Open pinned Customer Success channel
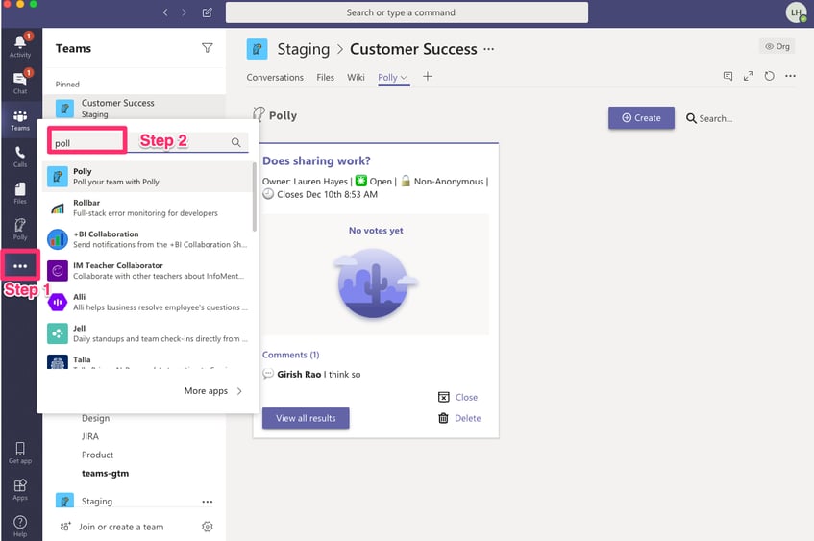This screenshot has width=814, height=541. [134, 108]
